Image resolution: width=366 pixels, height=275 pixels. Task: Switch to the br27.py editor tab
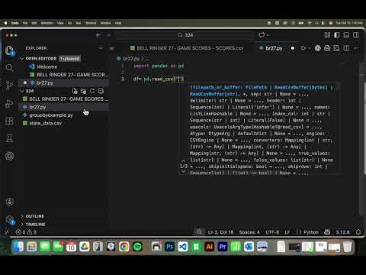[x=274, y=48]
